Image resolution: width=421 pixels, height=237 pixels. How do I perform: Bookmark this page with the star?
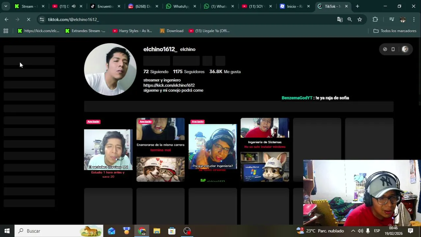[x=359, y=19]
